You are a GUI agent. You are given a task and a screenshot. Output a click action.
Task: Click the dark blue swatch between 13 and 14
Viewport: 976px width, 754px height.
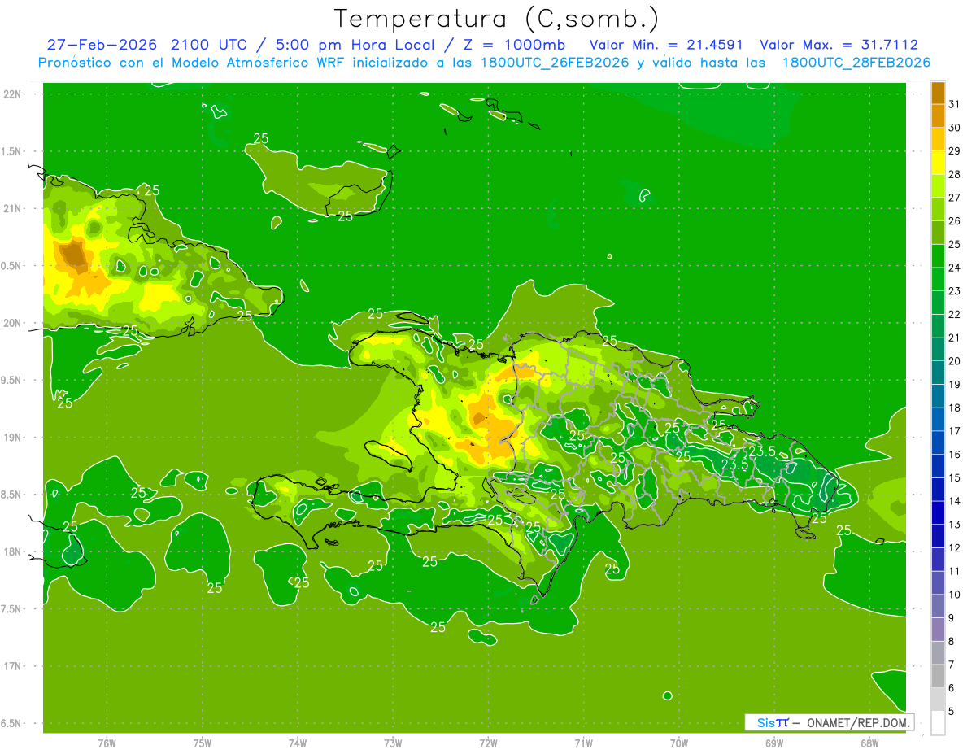click(x=938, y=513)
